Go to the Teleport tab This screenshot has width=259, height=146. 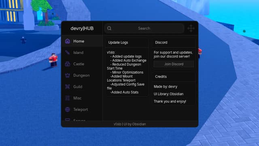(x=82, y=109)
